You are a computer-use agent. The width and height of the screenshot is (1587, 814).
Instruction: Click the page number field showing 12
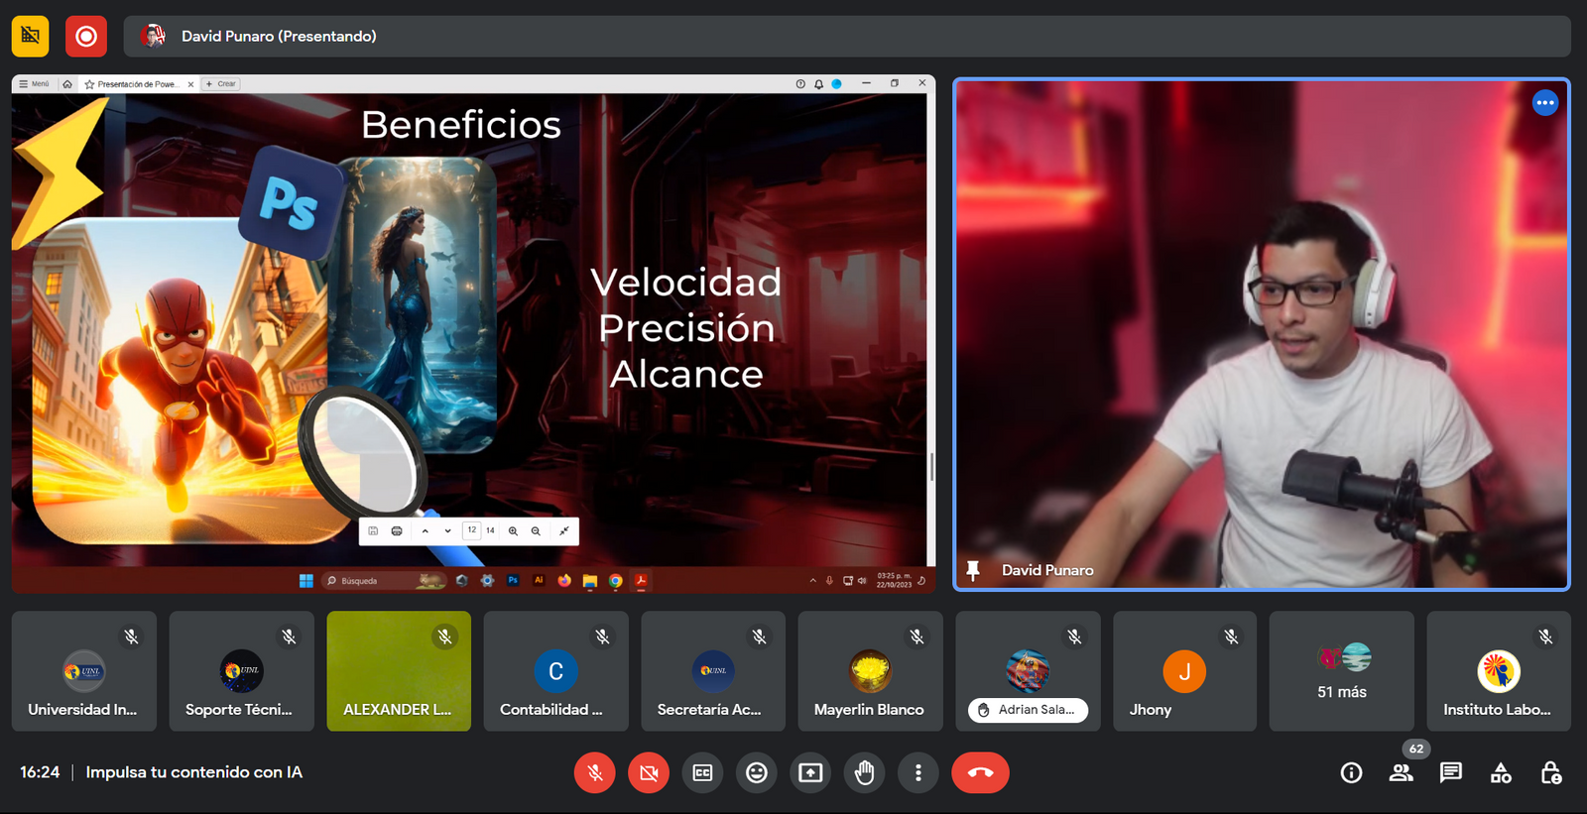tap(472, 530)
